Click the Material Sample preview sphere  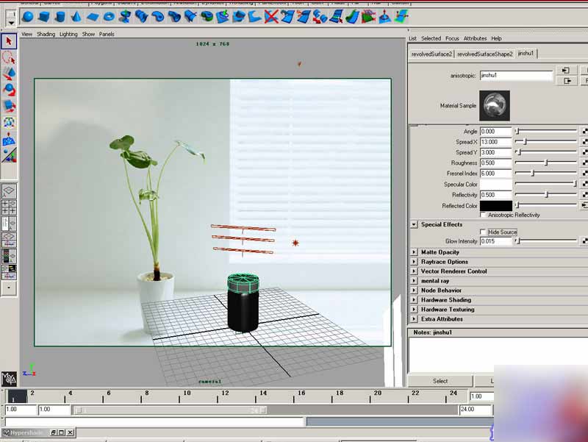tap(494, 105)
